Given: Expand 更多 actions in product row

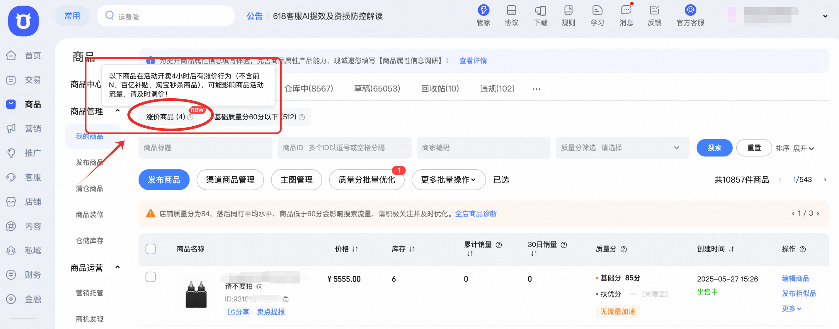Looking at the screenshot, I should point(791,309).
